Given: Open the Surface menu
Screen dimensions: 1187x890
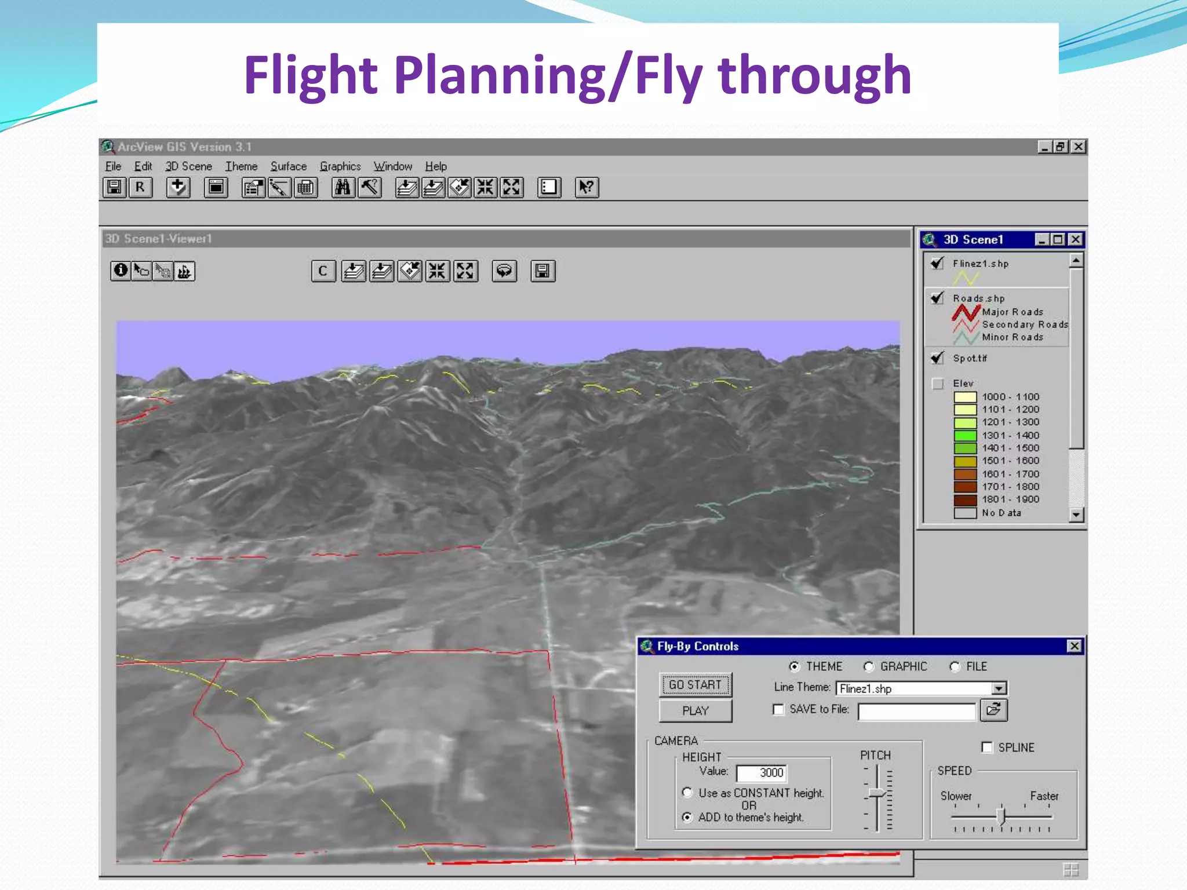Looking at the screenshot, I should pos(289,166).
